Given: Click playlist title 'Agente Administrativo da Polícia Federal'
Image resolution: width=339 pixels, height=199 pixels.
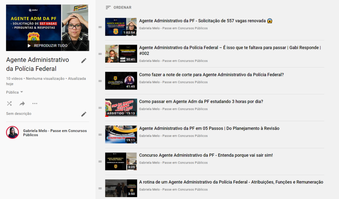Looking at the screenshot, I should [38, 64].
